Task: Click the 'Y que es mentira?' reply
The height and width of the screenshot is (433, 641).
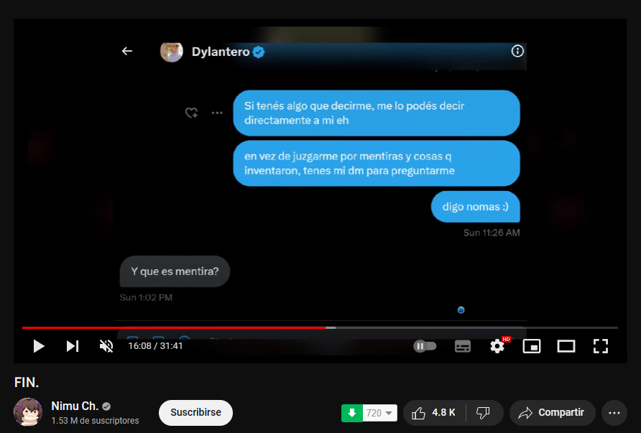Action: point(175,271)
